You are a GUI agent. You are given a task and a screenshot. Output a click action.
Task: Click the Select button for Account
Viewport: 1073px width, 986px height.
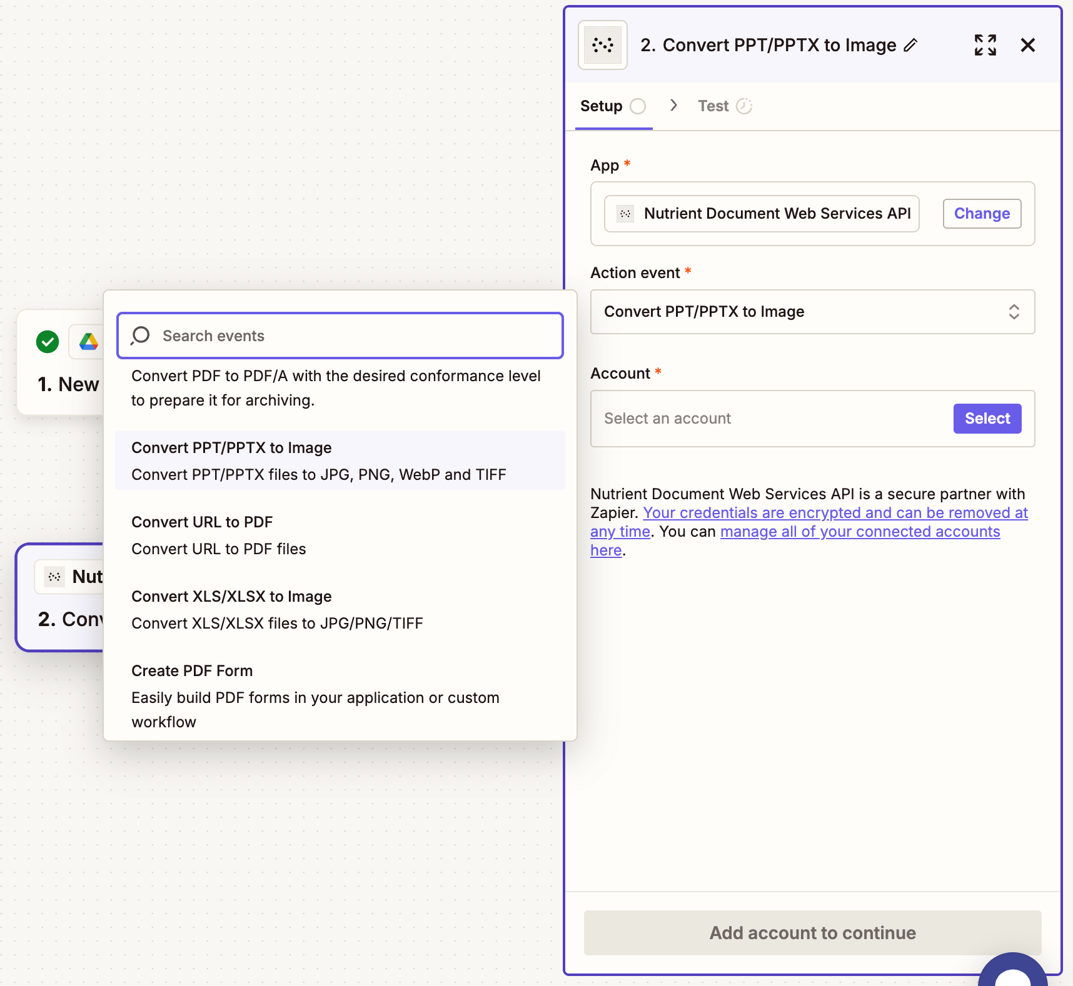click(987, 418)
